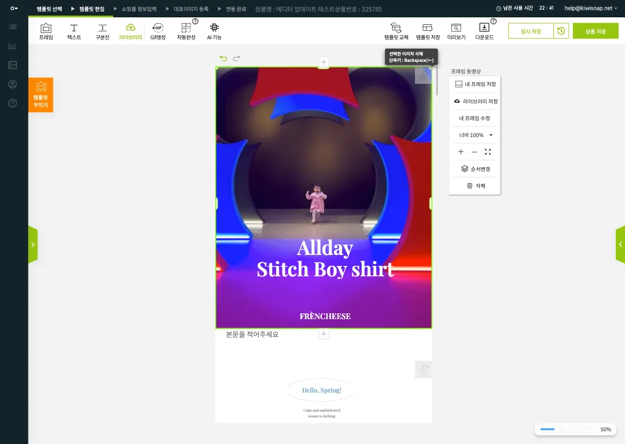Open the save history clock icon

pos(561,31)
